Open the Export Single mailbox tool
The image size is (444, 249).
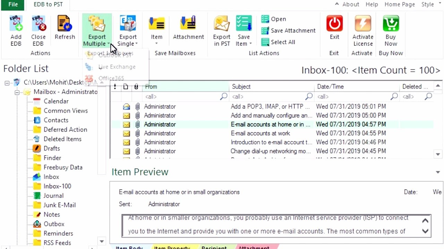click(128, 31)
